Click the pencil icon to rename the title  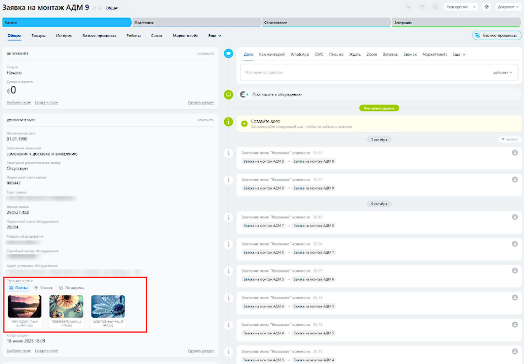click(94, 8)
